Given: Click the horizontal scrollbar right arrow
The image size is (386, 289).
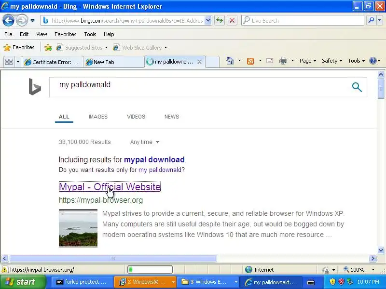Looking at the screenshot, I should 372,258.
